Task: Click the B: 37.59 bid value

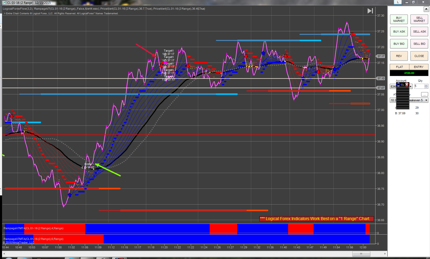Action: 400,113
